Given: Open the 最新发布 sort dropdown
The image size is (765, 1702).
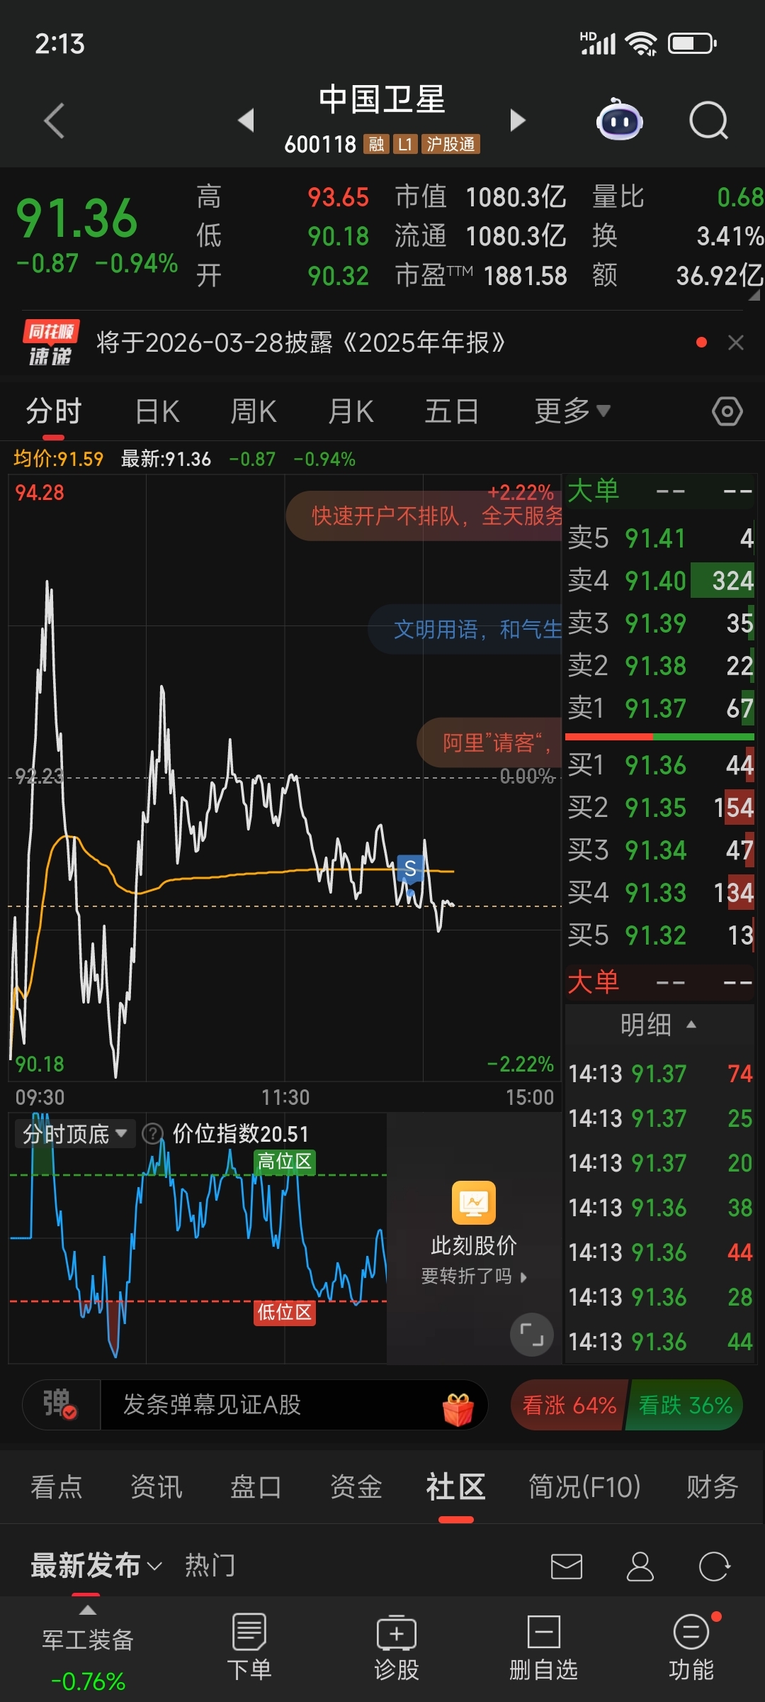Looking at the screenshot, I should point(96,1565).
